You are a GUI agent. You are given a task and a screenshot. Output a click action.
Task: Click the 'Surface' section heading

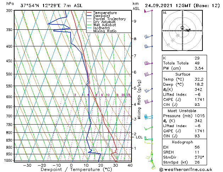coord(183,74)
